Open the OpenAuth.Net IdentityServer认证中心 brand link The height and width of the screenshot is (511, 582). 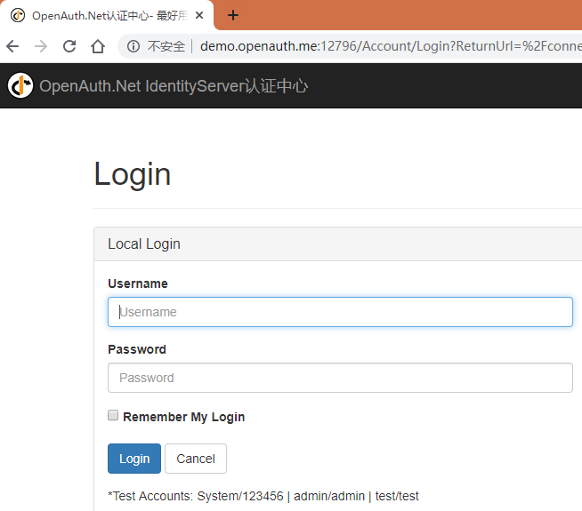pos(174,86)
